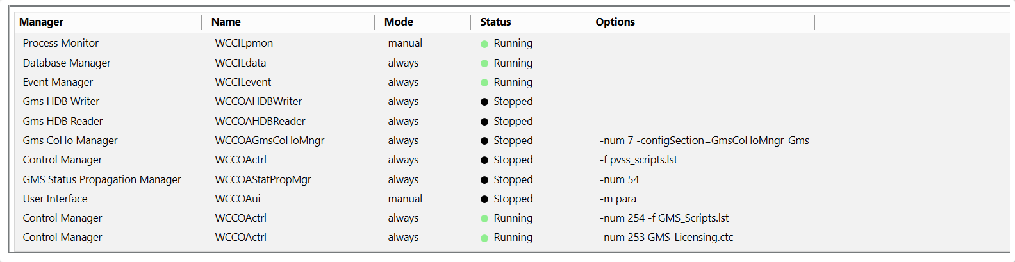This screenshot has height=262, width=1015.
Task: Sort by the Name column header
Action: coord(226,22)
